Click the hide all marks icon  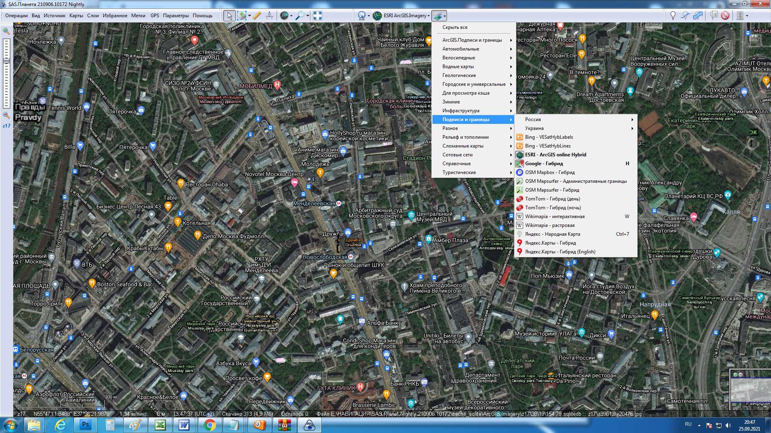(725, 16)
